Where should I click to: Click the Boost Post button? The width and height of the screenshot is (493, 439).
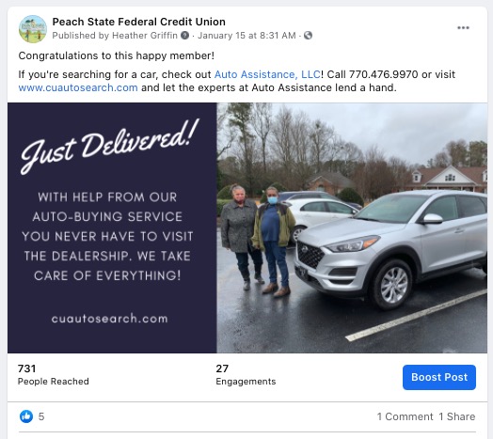click(439, 377)
